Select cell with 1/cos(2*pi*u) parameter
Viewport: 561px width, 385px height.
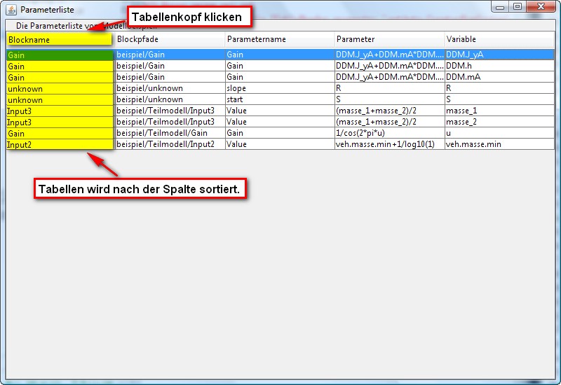[x=388, y=133]
